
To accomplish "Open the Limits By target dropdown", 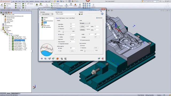I will 85,23.
